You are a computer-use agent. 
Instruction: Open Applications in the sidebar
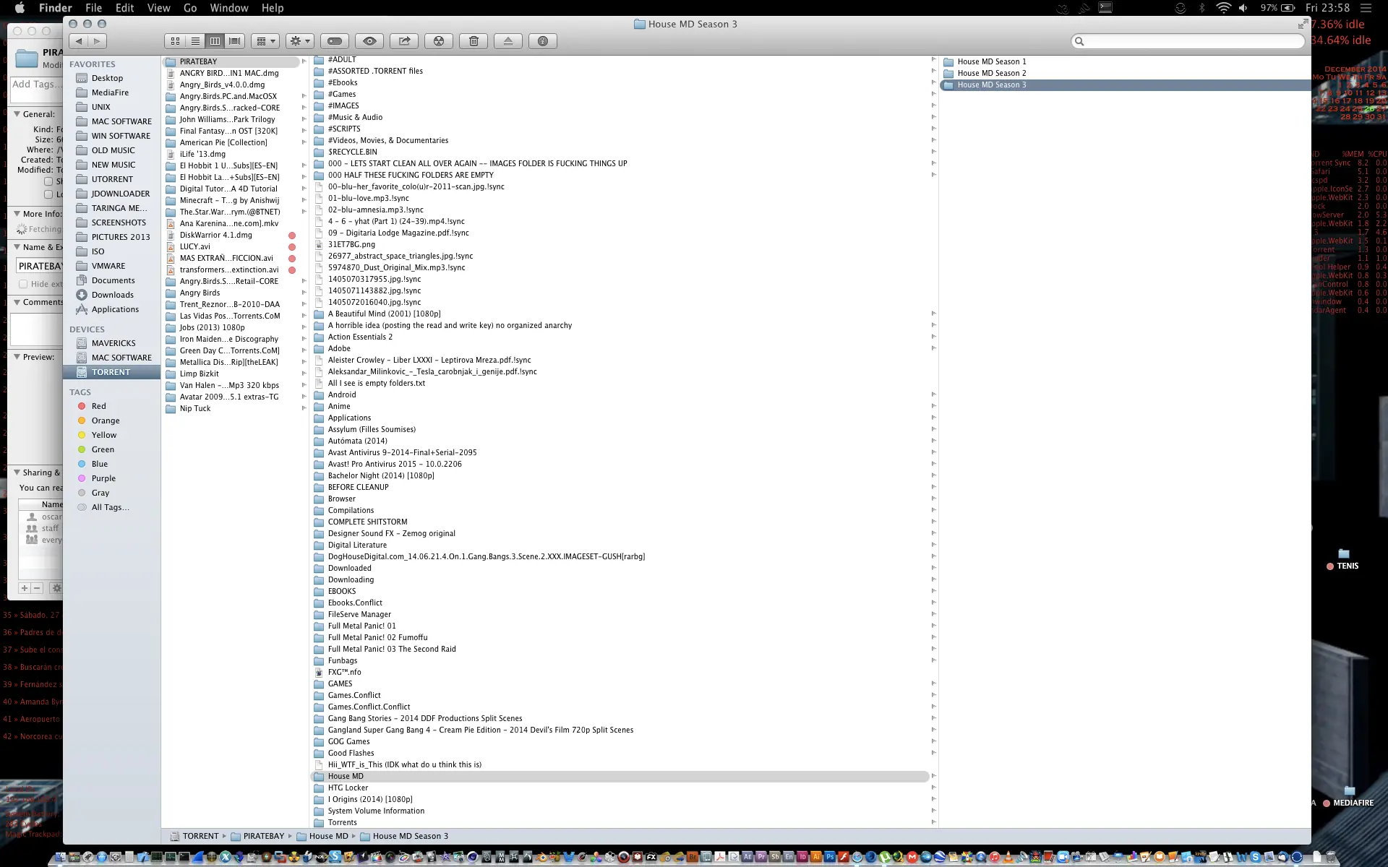(x=115, y=309)
